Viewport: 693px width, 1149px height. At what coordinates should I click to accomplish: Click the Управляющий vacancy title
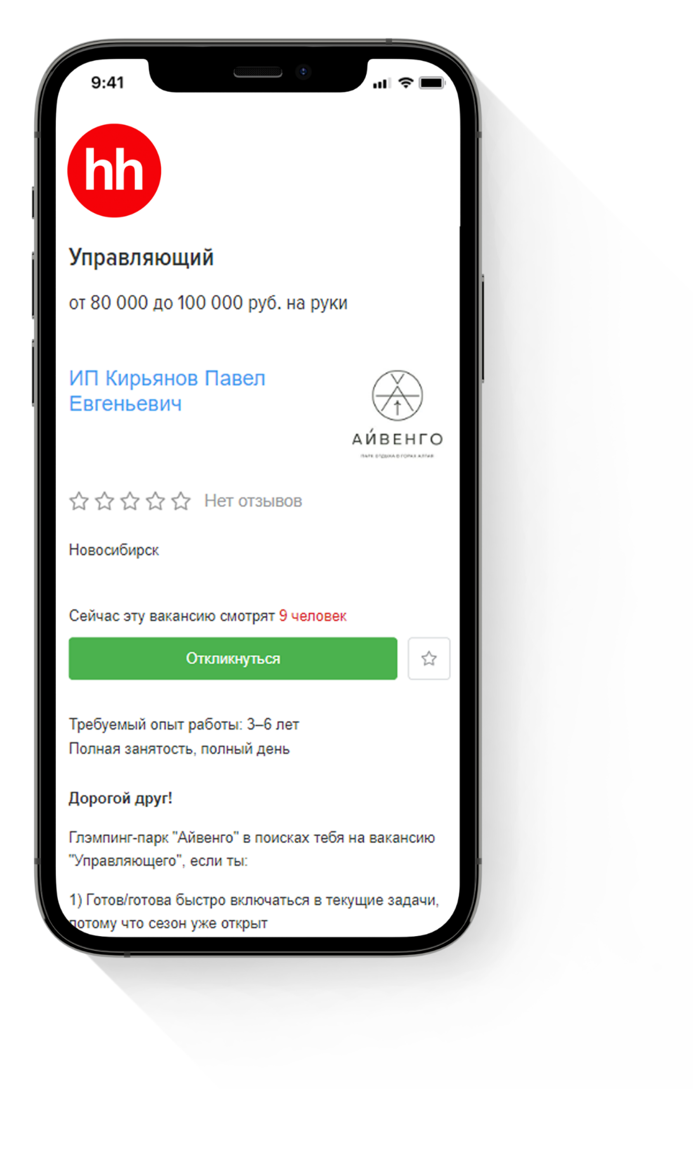coord(141,257)
